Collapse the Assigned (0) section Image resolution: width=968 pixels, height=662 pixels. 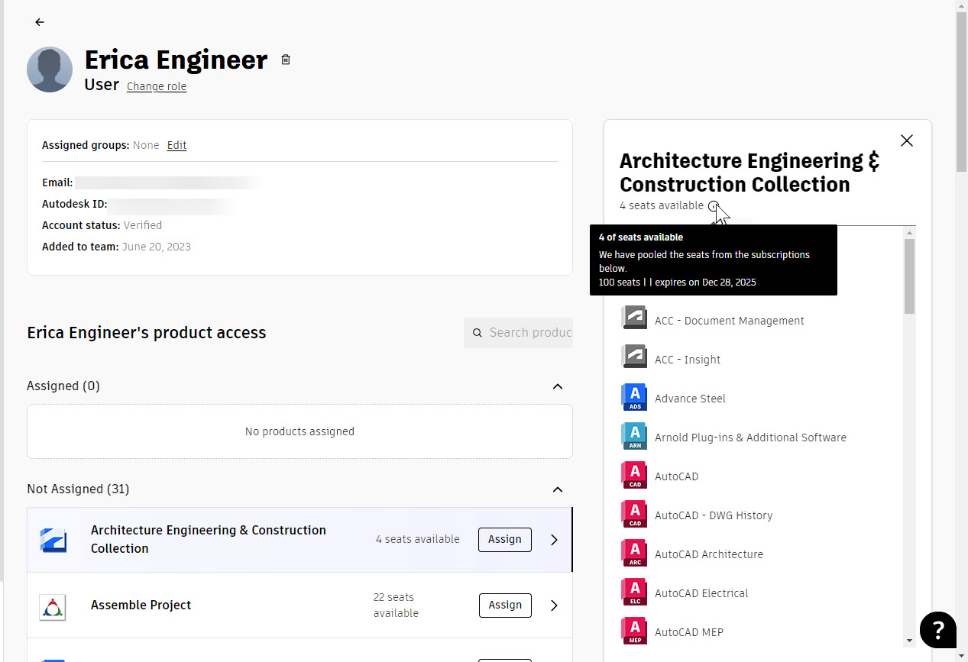pyautogui.click(x=558, y=386)
